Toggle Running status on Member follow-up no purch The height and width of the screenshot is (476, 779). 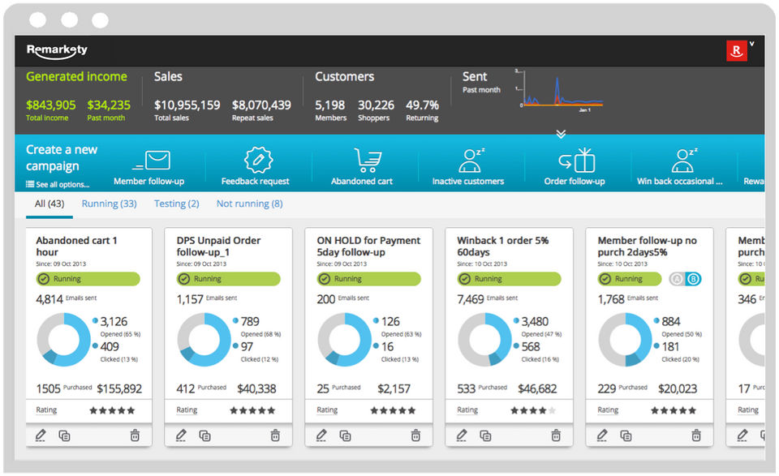[630, 279]
